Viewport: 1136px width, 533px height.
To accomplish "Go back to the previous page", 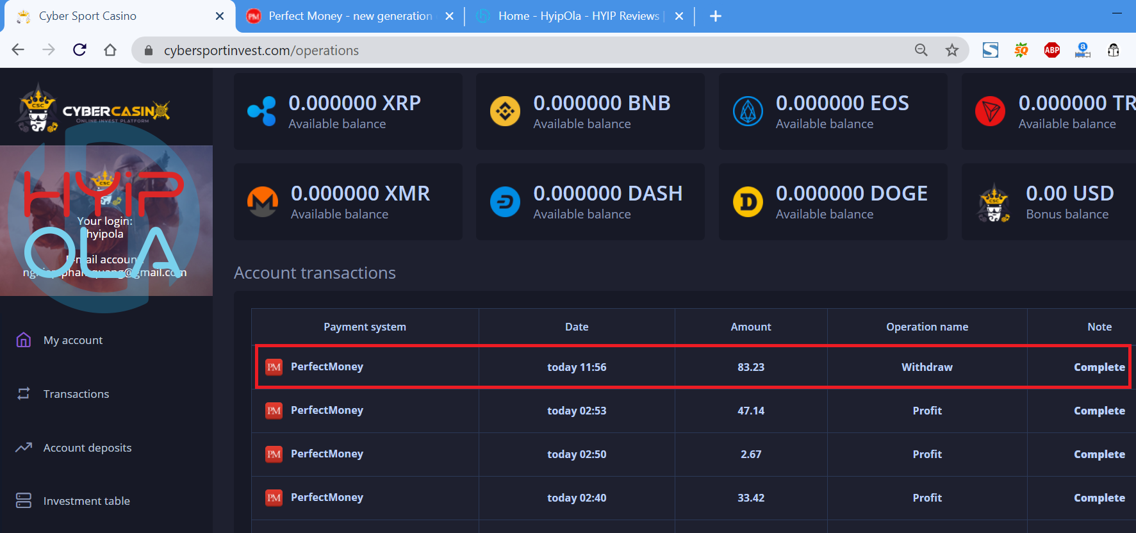I will pyautogui.click(x=18, y=50).
